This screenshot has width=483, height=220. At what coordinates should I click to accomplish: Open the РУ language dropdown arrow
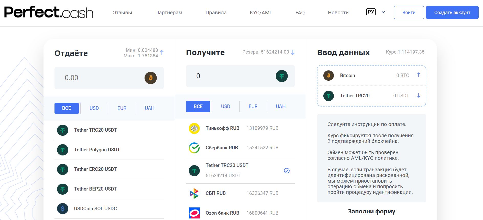click(x=383, y=12)
